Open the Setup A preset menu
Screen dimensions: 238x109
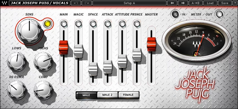pyautogui.click(x=129, y=3)
